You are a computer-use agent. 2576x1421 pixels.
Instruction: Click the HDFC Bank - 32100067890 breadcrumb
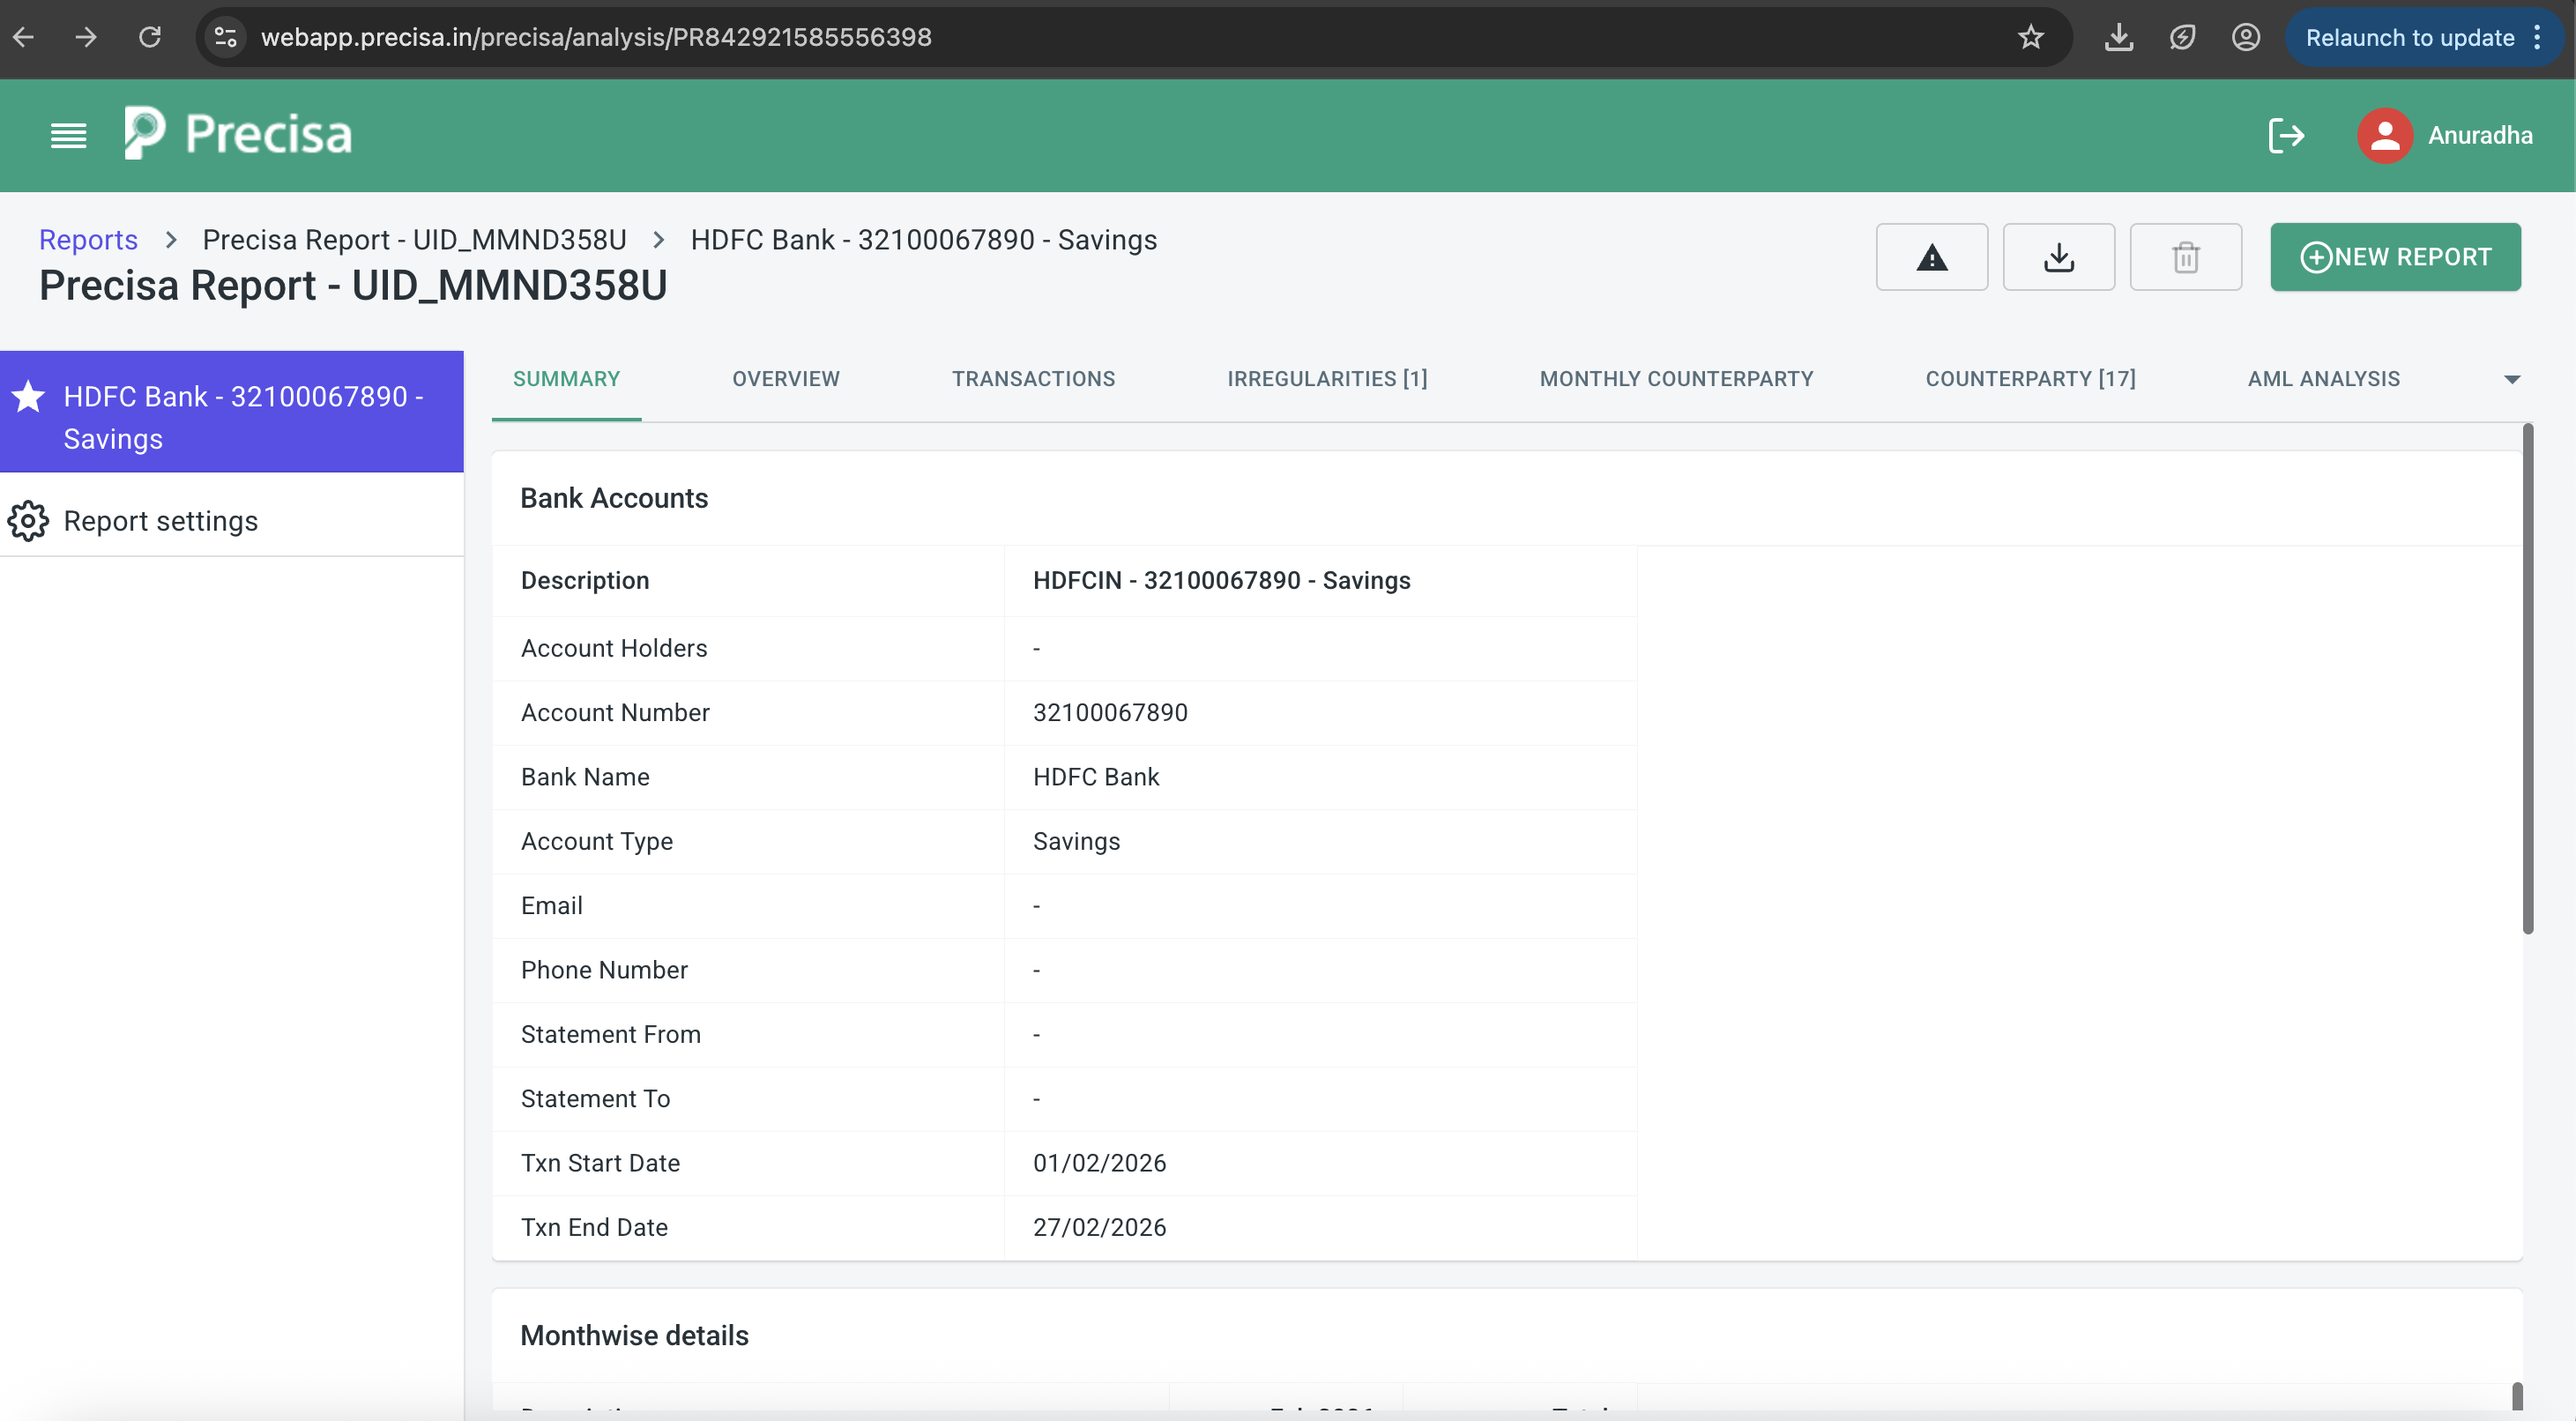[923, 240]
